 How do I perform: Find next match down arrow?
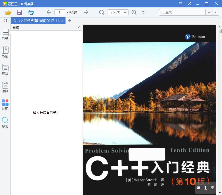[x=215, y=12]
